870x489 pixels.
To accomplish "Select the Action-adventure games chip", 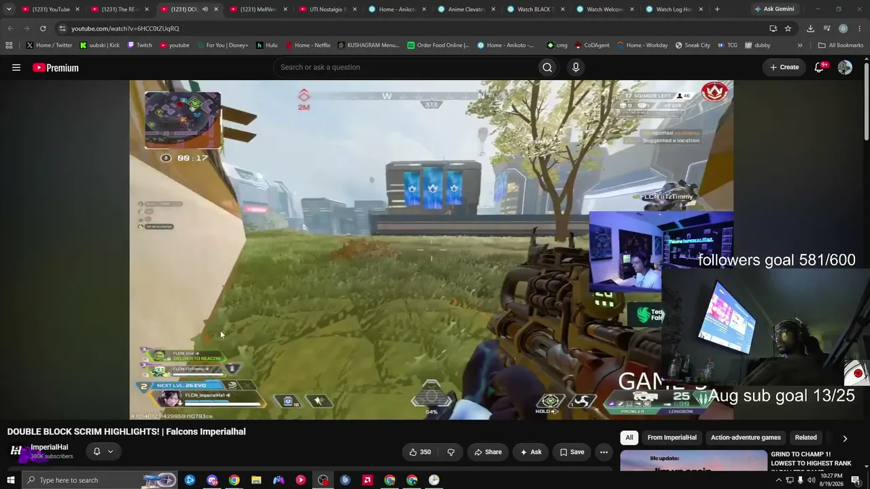I will pos(746,438).
